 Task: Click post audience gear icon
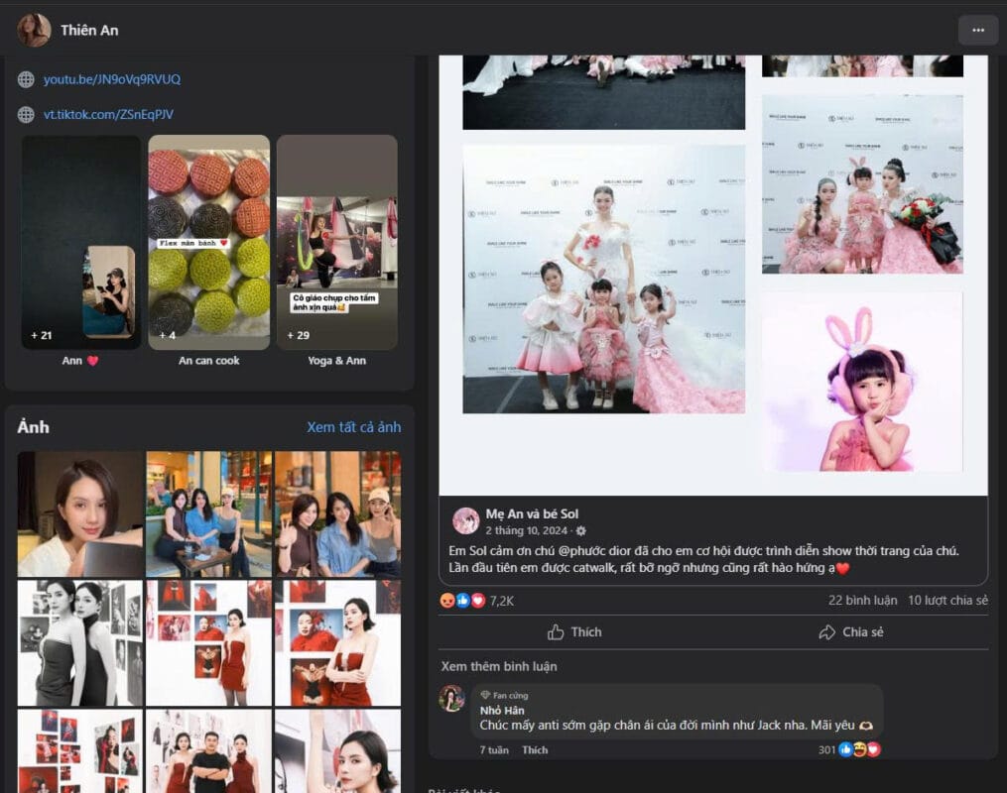click(581, 531)
